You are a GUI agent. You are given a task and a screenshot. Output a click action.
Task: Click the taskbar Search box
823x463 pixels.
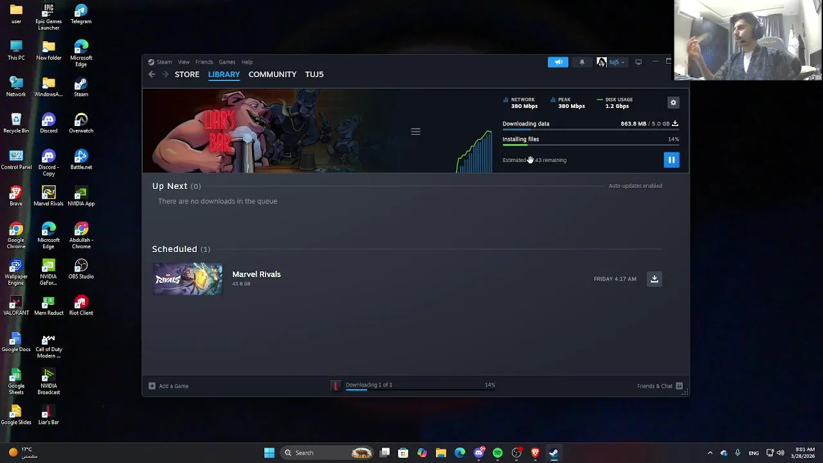point(327,453)
